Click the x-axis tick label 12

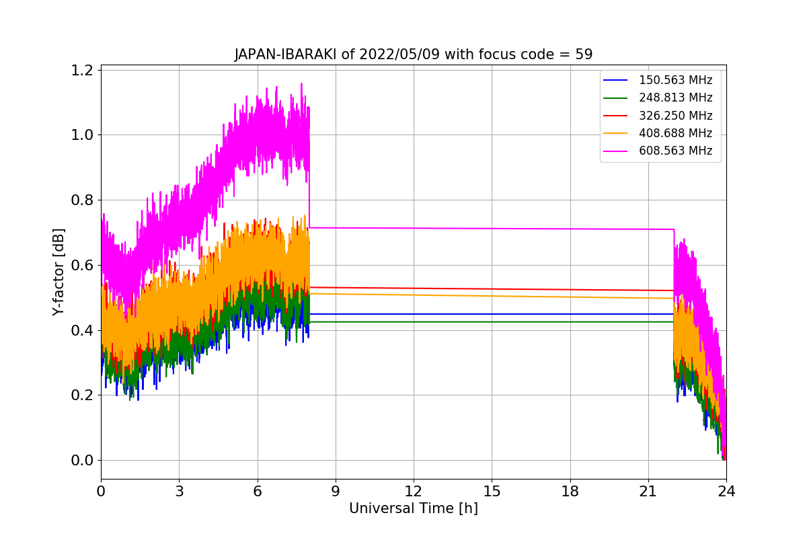(414, 492)
